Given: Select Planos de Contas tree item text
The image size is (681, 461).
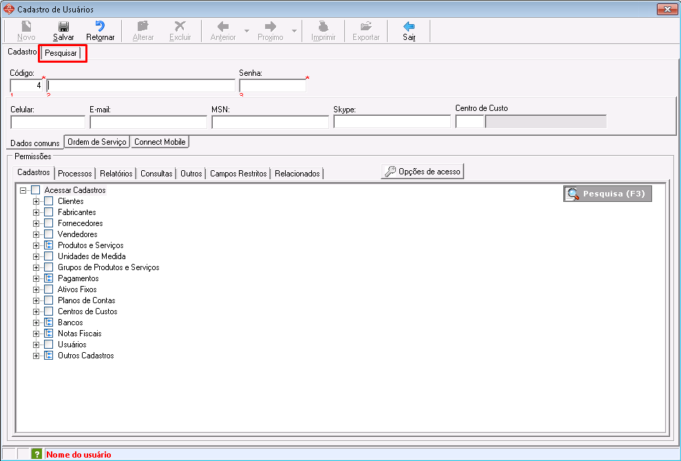Looking at the screenshot, I should coord(87,300).
